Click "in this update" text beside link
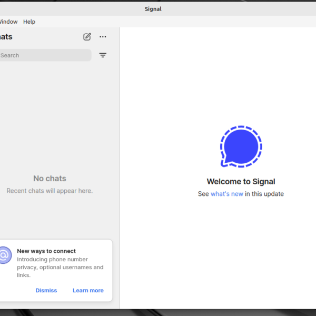This screenshot has height=316, width=316. pyautogui.click(x=264, y=194)
